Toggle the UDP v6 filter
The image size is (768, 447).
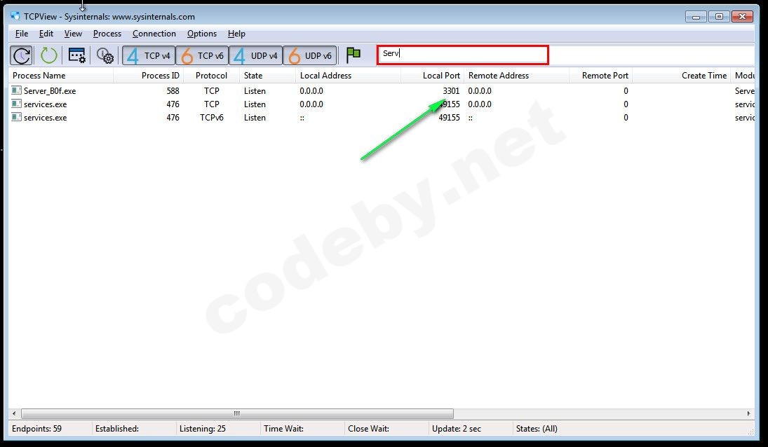pyautogui.click(x=309, y=55)
